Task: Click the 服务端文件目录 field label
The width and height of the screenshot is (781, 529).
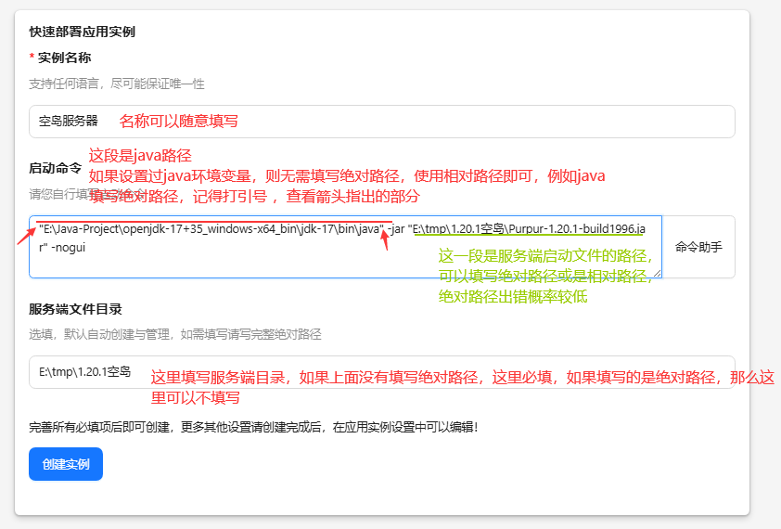Action: (75, 309)
